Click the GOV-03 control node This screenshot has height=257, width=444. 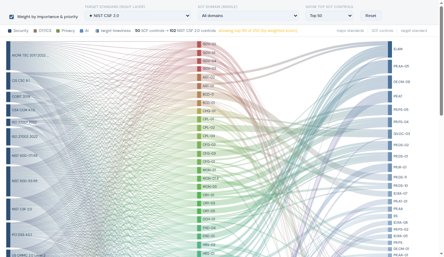(x=199, y=69)
